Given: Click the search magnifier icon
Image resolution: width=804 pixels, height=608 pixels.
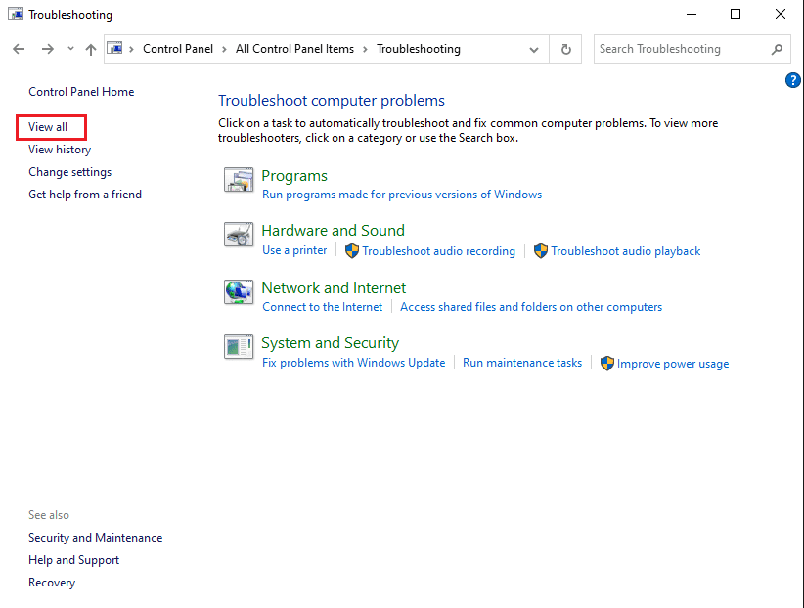Looking at the screenshot, I should pyautogui.click(x=777, y=49).
